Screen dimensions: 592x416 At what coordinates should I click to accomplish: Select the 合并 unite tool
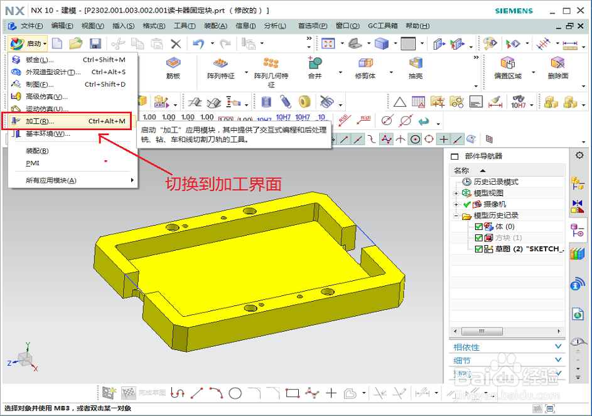315,68
